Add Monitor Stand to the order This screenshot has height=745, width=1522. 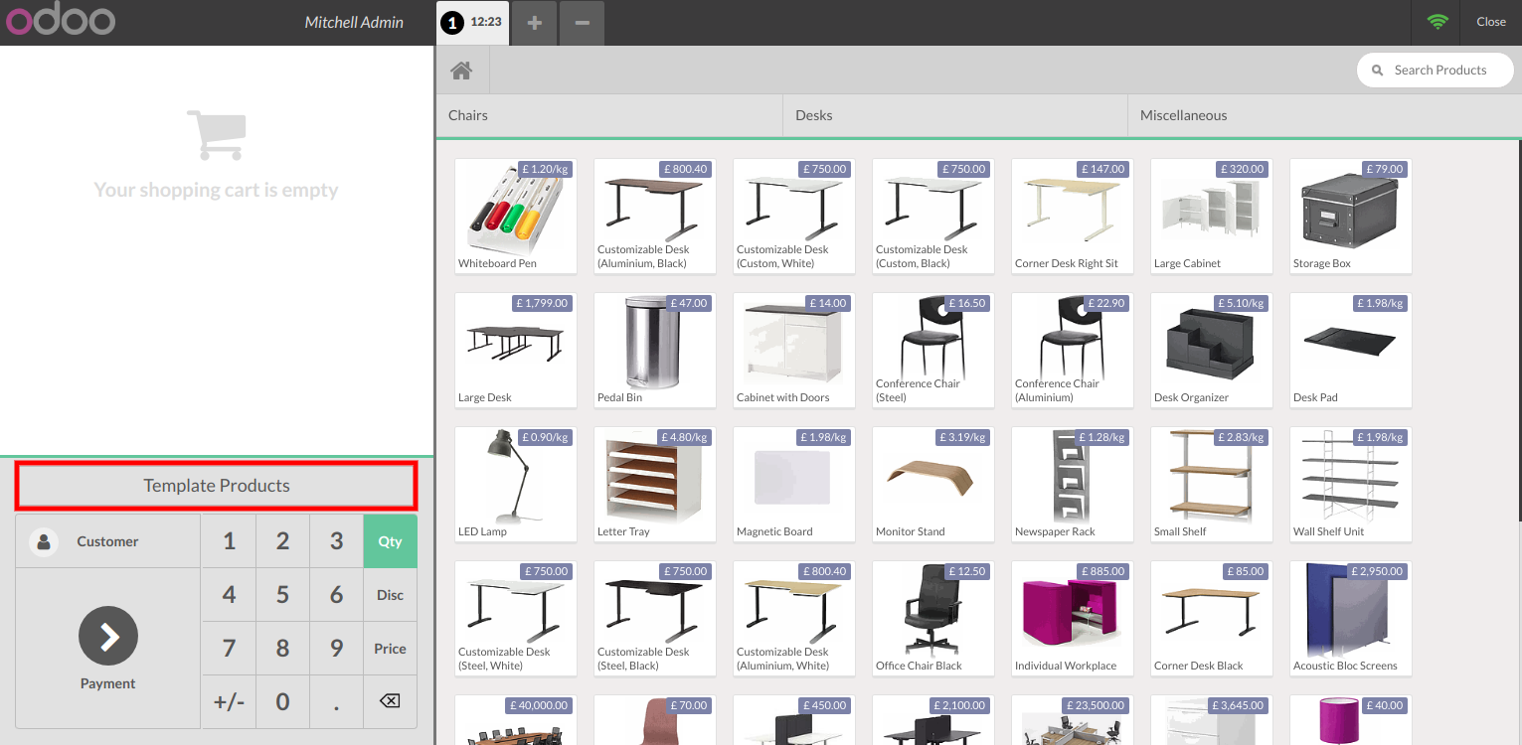[x=933, y=484]
